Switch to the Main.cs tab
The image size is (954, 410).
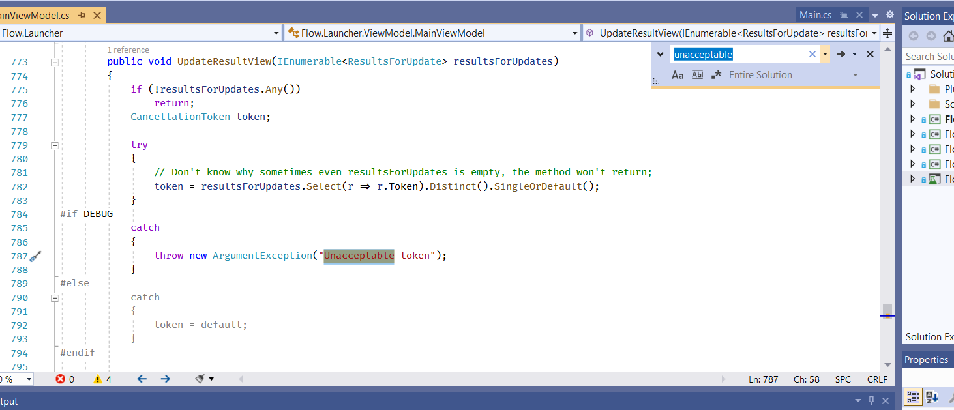[x=816, y=14]
